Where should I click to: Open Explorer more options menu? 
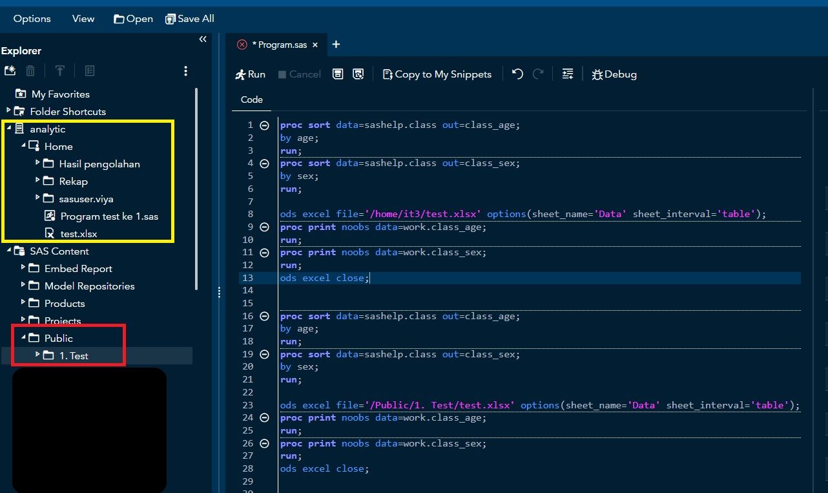pos(185,71)
